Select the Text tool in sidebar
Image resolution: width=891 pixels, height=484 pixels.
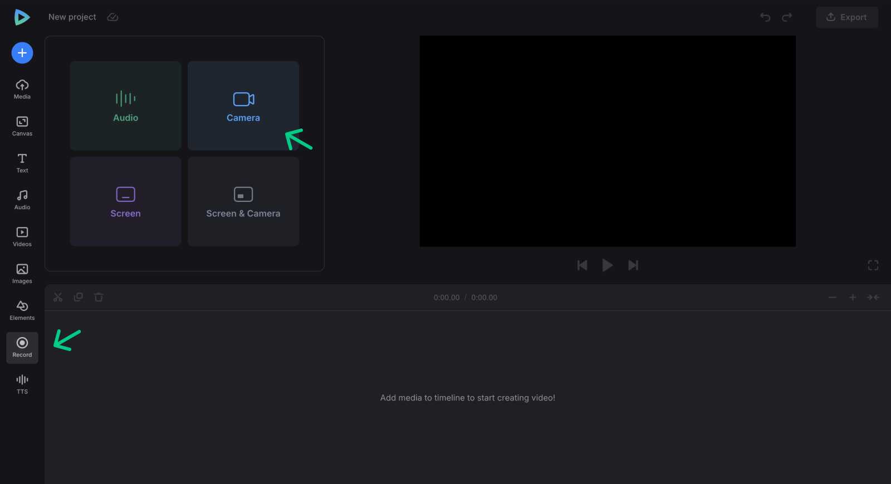pyautogui.click(x=22, y=163)
